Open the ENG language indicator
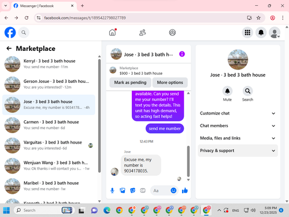 [x=235, y=210]
